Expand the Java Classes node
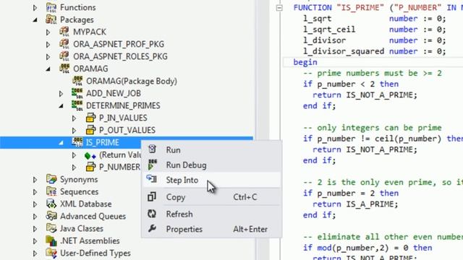Viewport: 463px width, 260px height. (35, 229)
